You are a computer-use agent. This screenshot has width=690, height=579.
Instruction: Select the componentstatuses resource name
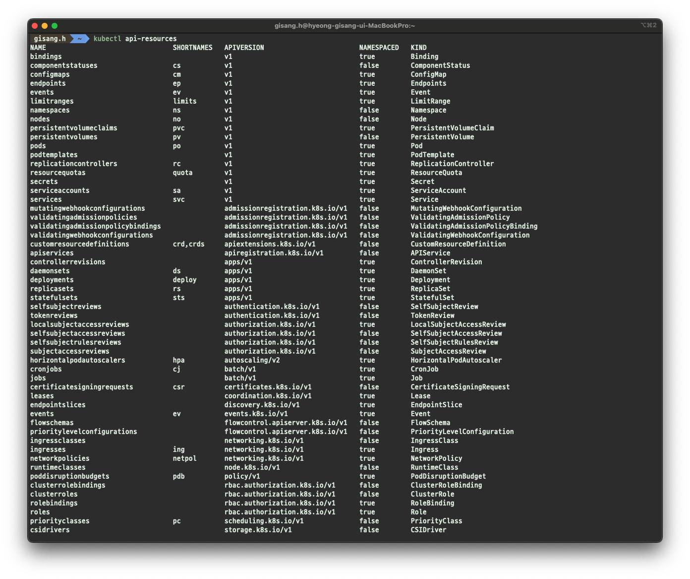click(64, 65)
